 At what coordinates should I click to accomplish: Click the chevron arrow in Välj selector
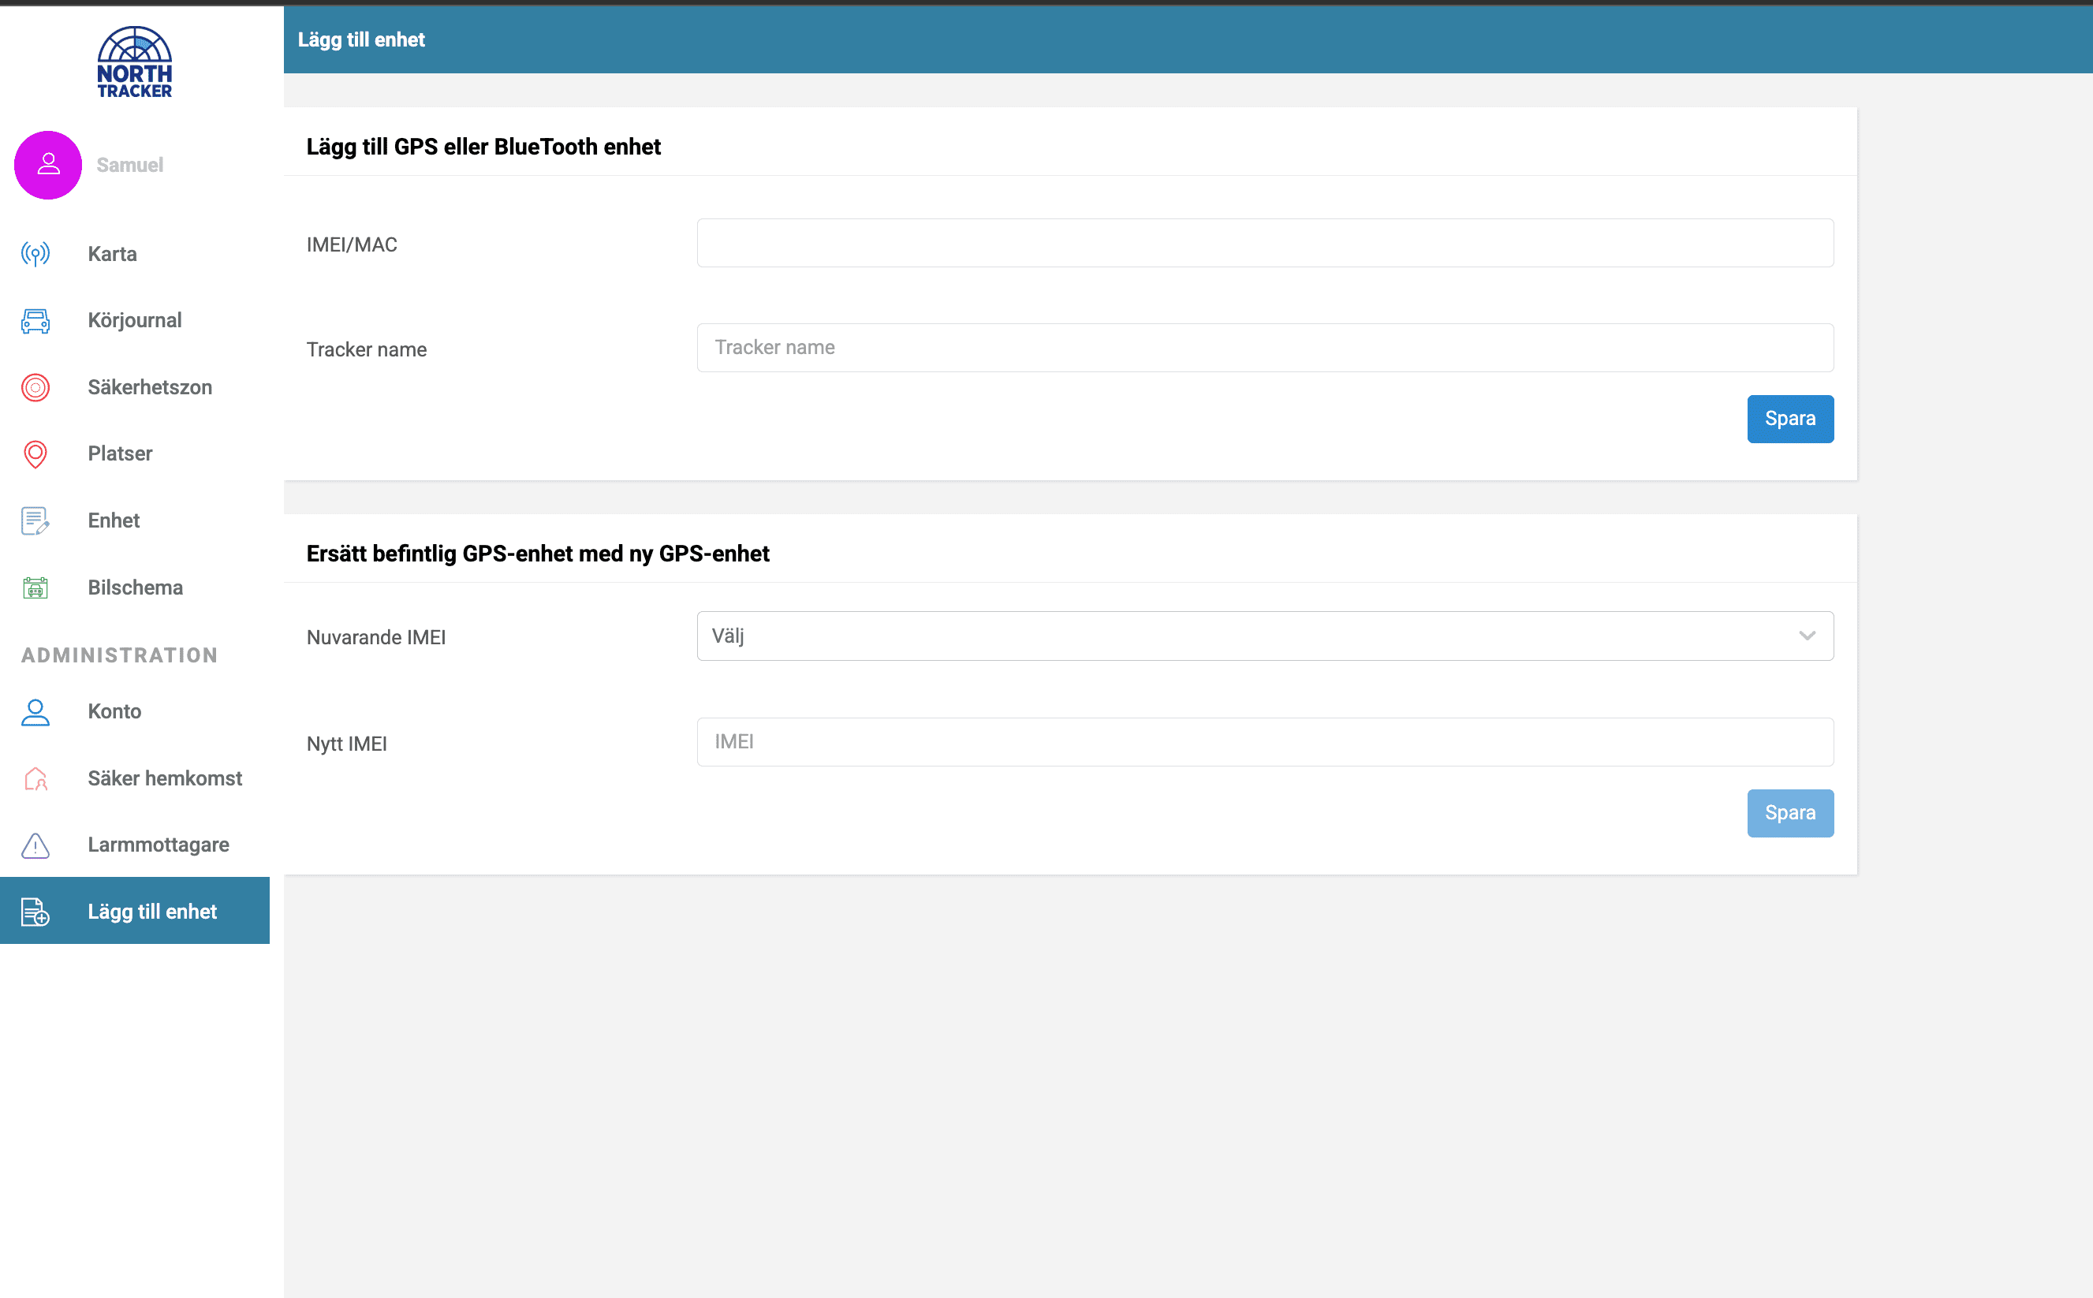coord(1806,636)
